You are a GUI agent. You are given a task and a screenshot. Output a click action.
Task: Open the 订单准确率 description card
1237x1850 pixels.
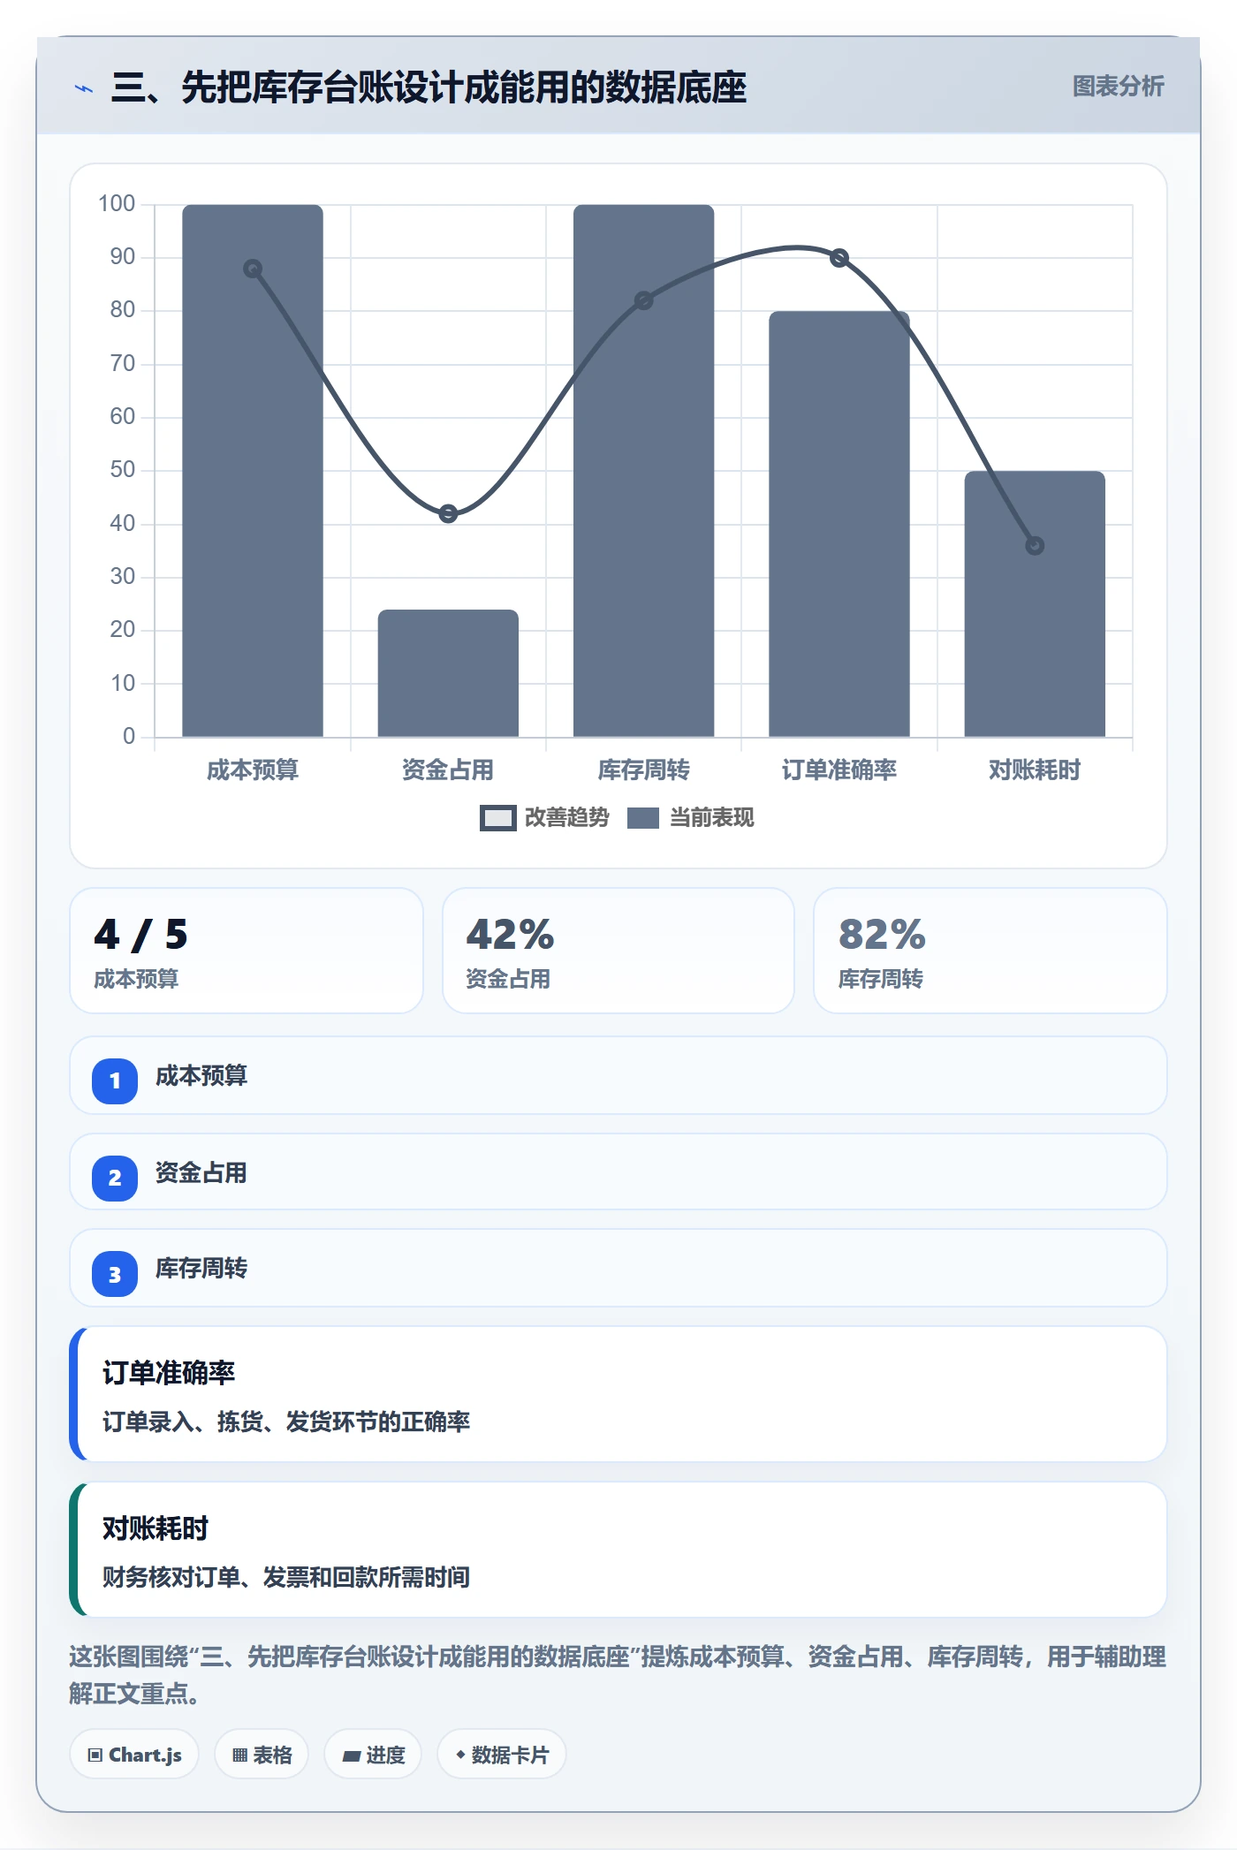click(x=618, y=1394)
